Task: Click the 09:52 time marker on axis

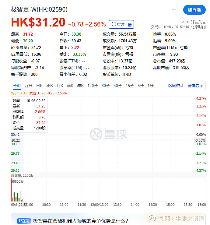Action: click(x=23, y=205)
